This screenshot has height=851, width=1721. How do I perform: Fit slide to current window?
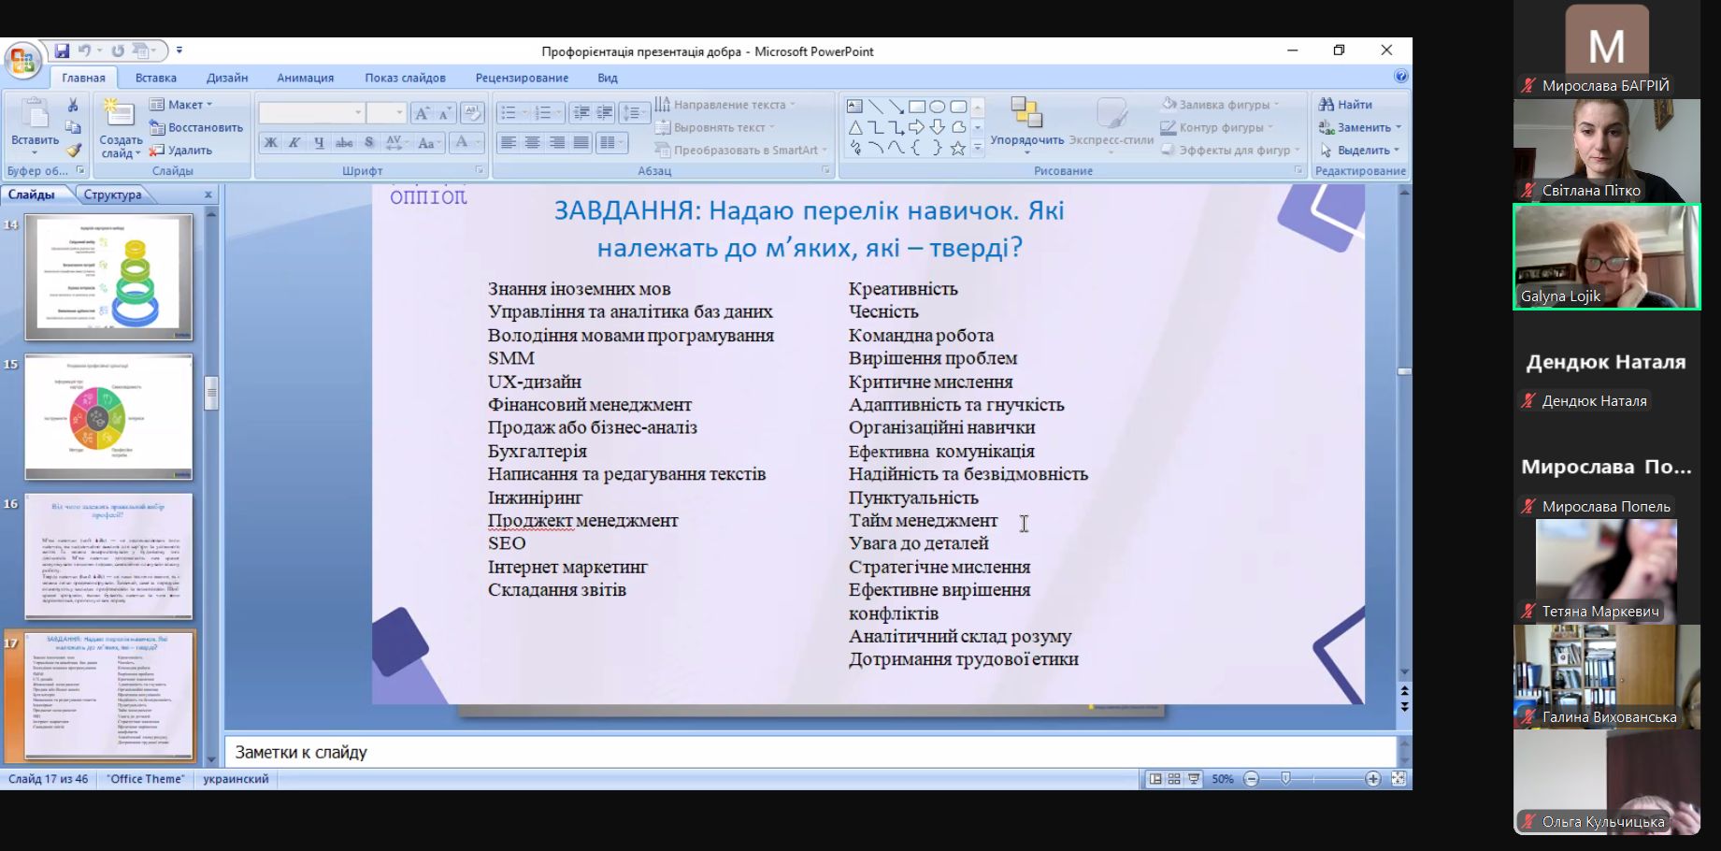click(1398, 779)
